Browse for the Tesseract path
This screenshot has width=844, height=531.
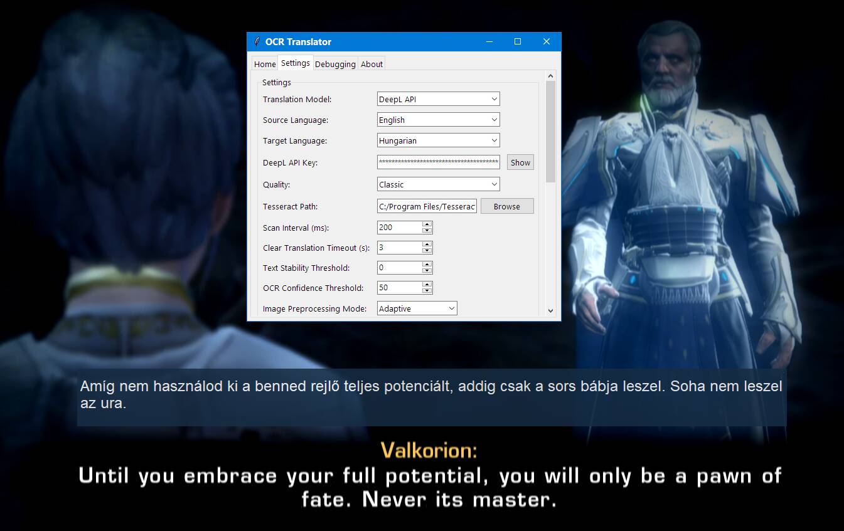coord(507,206)
